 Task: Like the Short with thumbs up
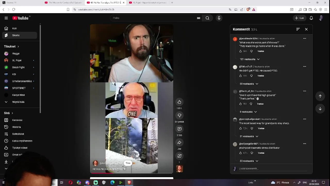click(179, 102)
